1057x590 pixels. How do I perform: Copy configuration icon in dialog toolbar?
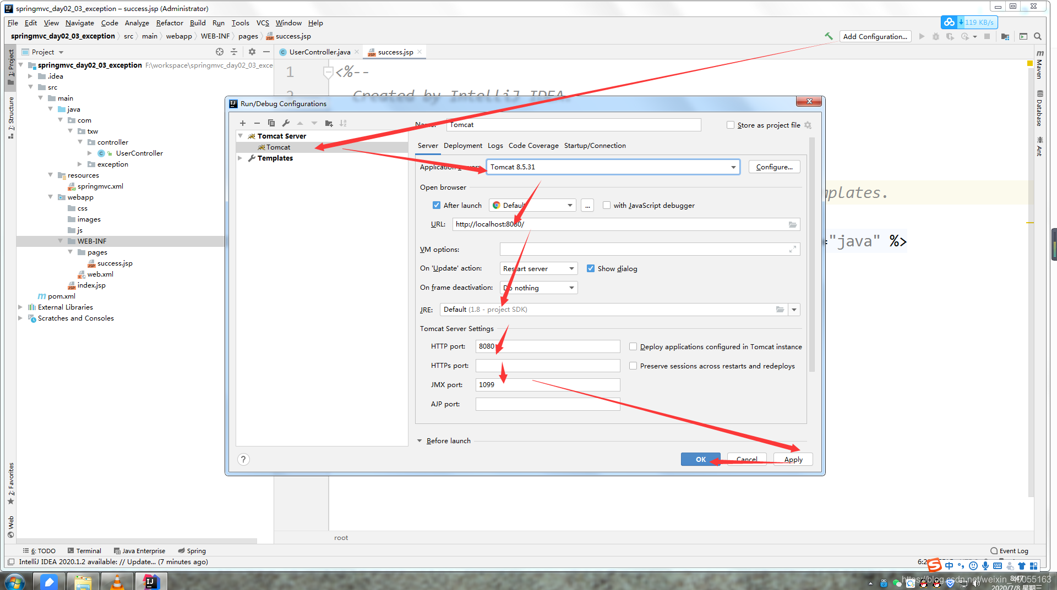tap(271, 123)
